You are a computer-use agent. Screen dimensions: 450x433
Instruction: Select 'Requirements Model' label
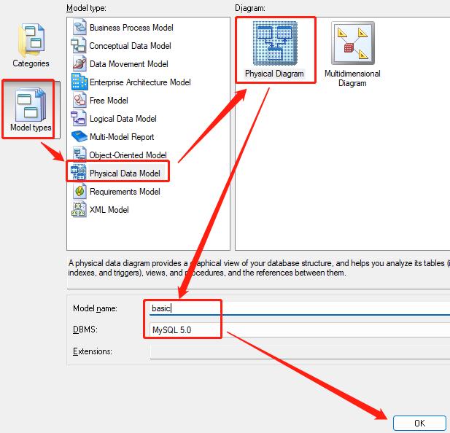(125, 192)
